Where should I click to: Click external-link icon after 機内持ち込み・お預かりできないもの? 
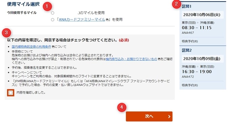click(159, 59)
